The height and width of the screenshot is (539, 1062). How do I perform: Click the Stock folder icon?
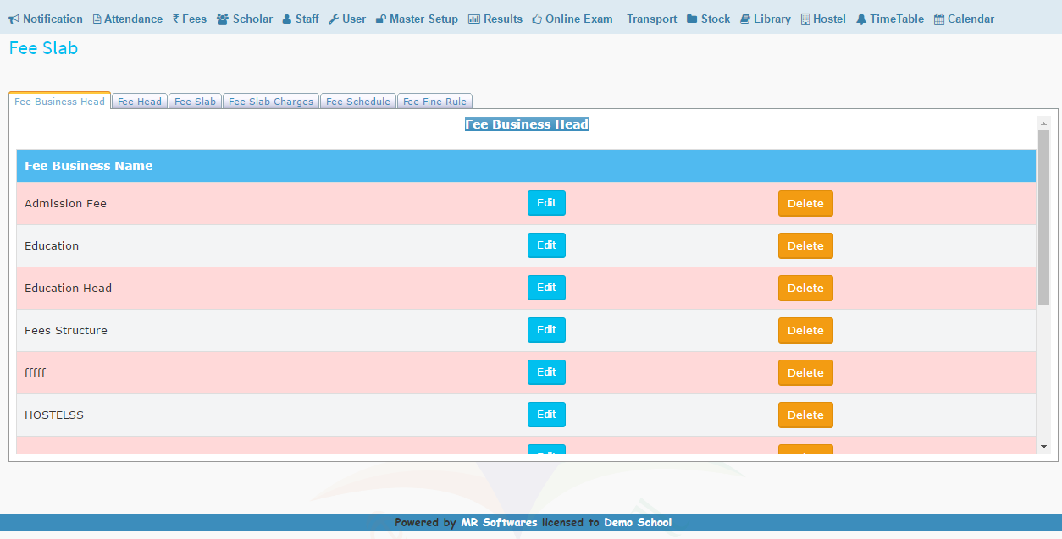point(692,19)
